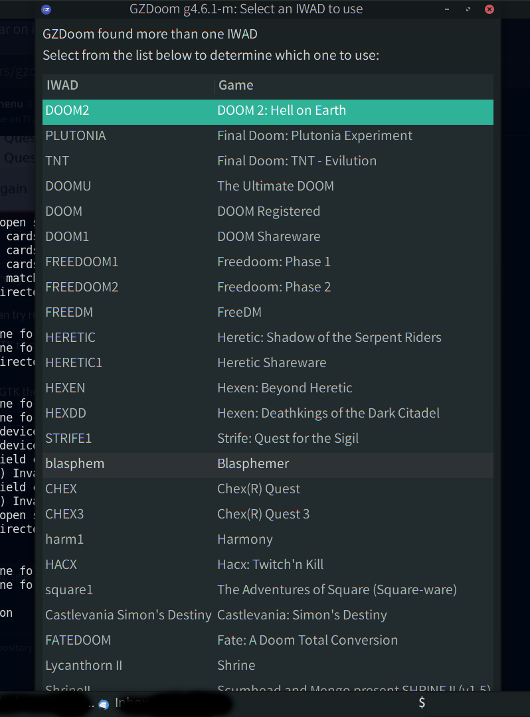Click the restore window size icon
The width and height of the screenshot is (530, 717).
click(x=467, y=9)
